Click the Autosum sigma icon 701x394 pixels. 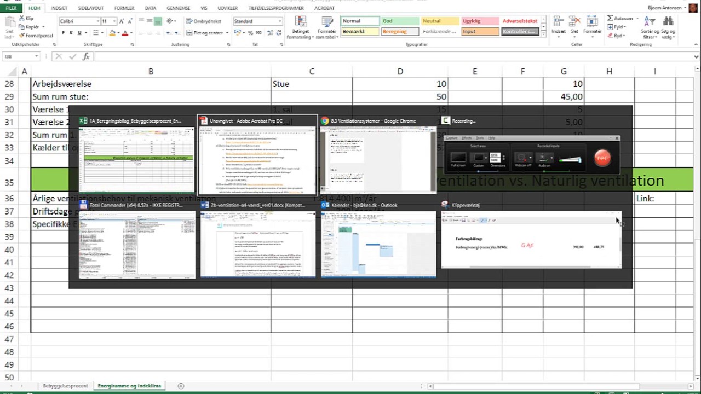point(610,18)
